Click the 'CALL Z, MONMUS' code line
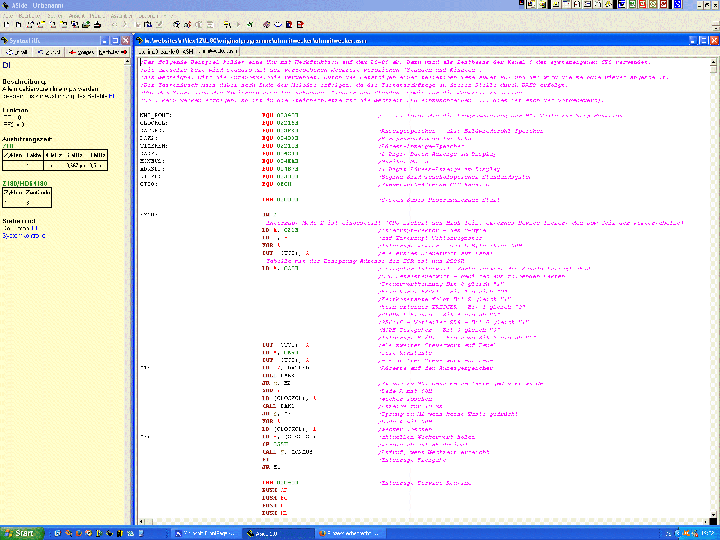 [x=288, y=452]
